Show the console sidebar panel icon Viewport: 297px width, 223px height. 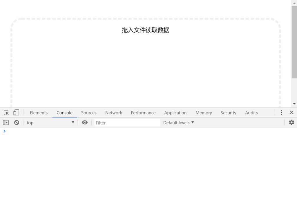tap(6, 122)
